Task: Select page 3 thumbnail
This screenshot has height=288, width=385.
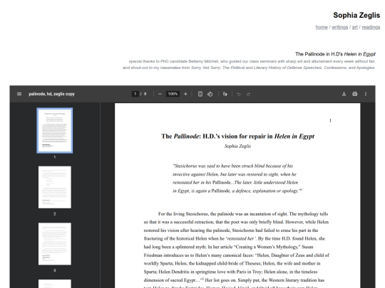Action: 55,244
